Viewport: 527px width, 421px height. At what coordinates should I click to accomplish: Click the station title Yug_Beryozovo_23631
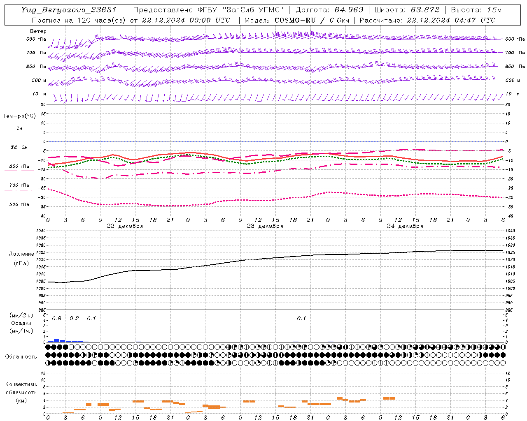click(x=69, y=10)
